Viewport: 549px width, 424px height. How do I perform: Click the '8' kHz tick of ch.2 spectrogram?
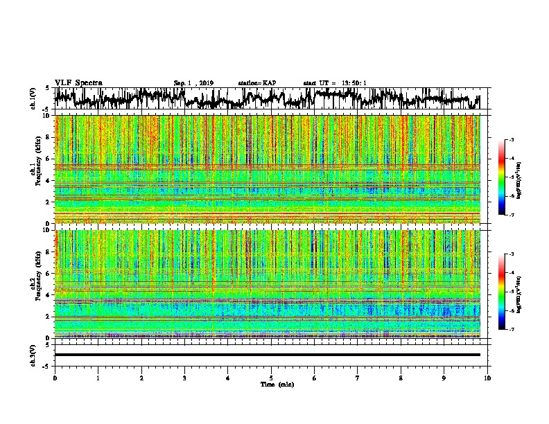point(48,252)
